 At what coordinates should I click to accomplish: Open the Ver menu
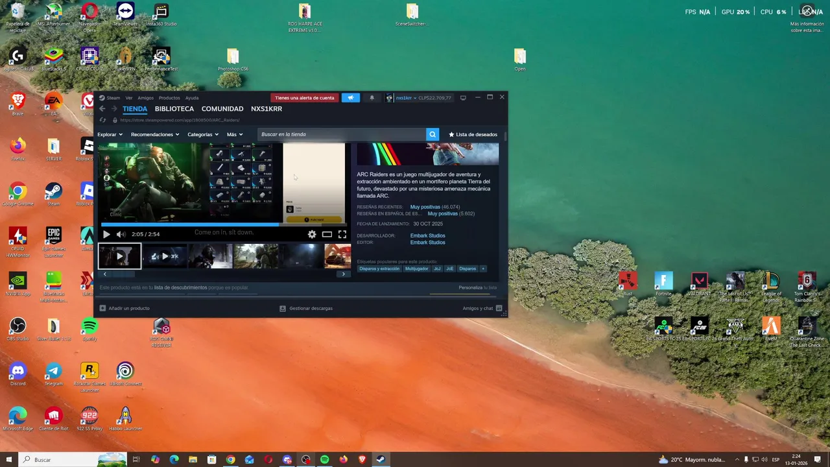(129, 98)
